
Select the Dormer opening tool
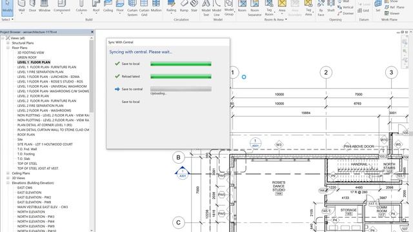[345, 13]
